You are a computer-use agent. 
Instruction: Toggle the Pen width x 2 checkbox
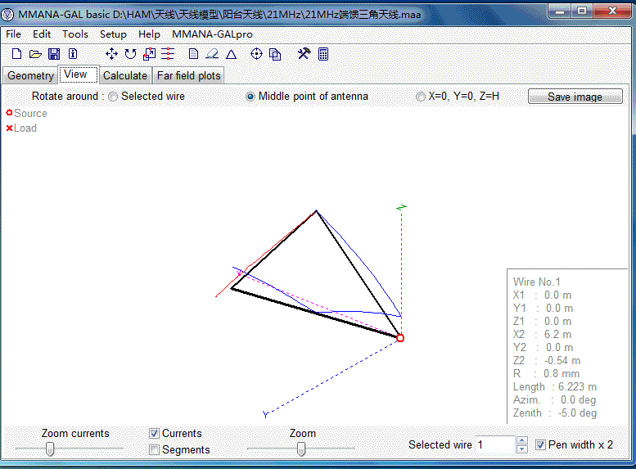[540, 444]
